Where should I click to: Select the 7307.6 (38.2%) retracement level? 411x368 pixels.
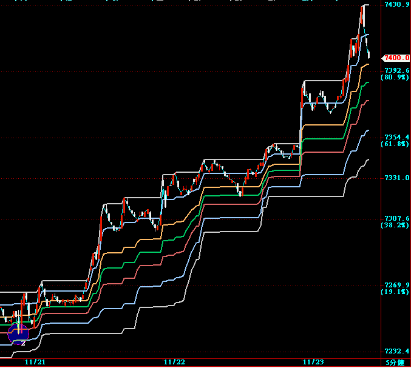pyautogui.click(x=395, y=222)
